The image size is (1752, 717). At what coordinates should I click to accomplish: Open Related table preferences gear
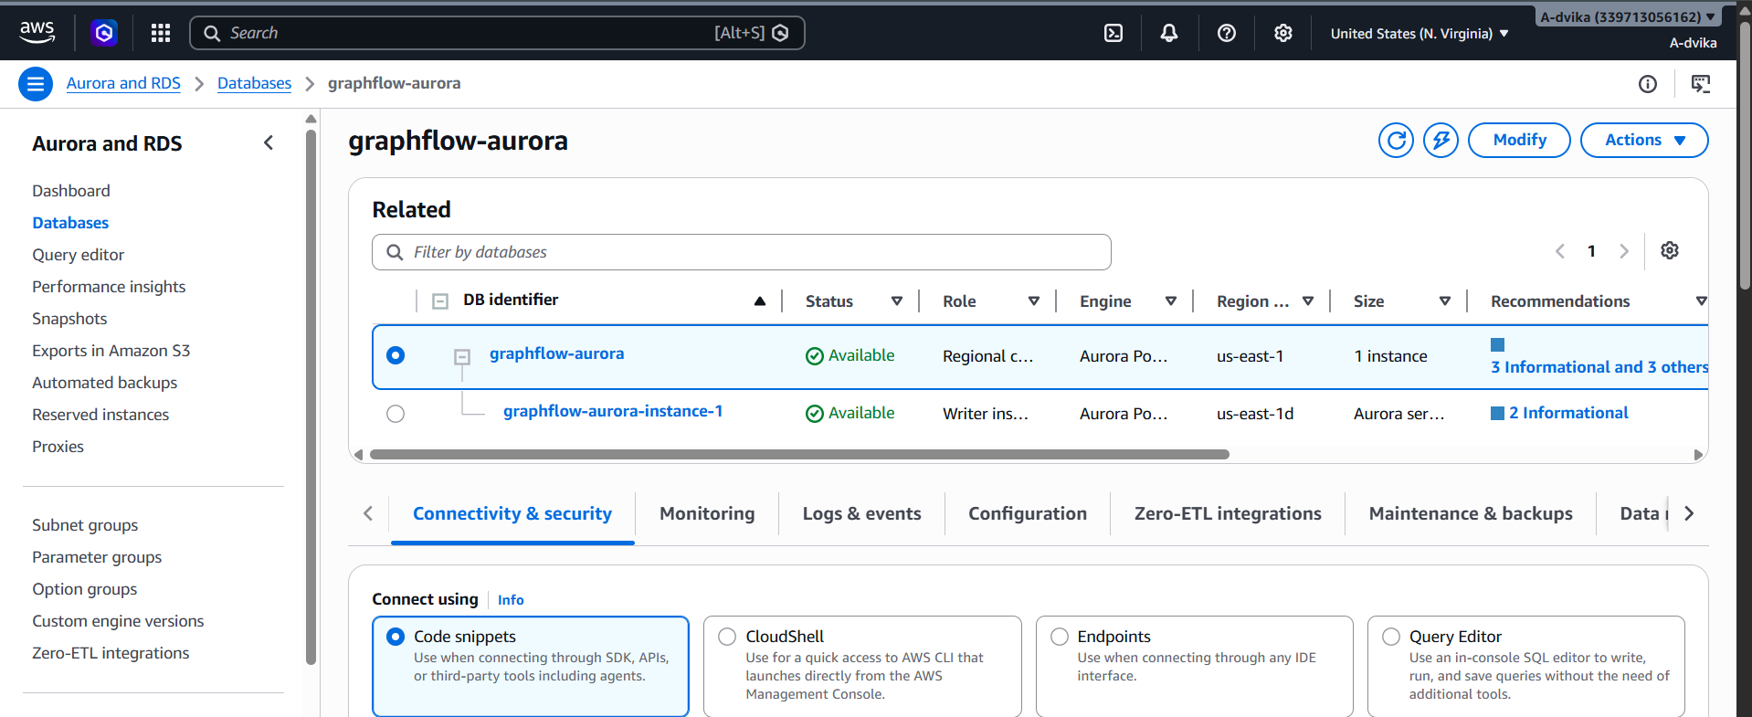point(1670,250)
